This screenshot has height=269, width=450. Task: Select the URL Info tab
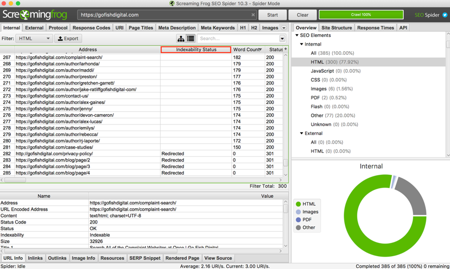point(13,258)
